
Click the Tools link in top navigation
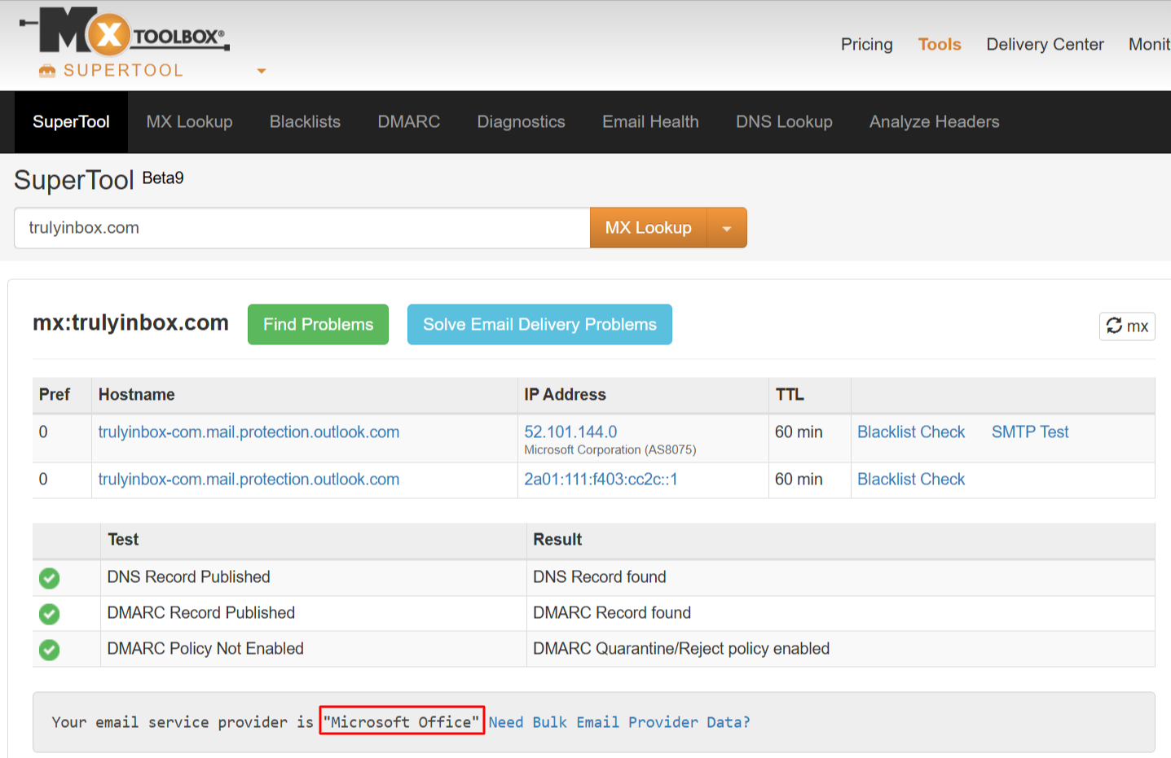point(940,45)
